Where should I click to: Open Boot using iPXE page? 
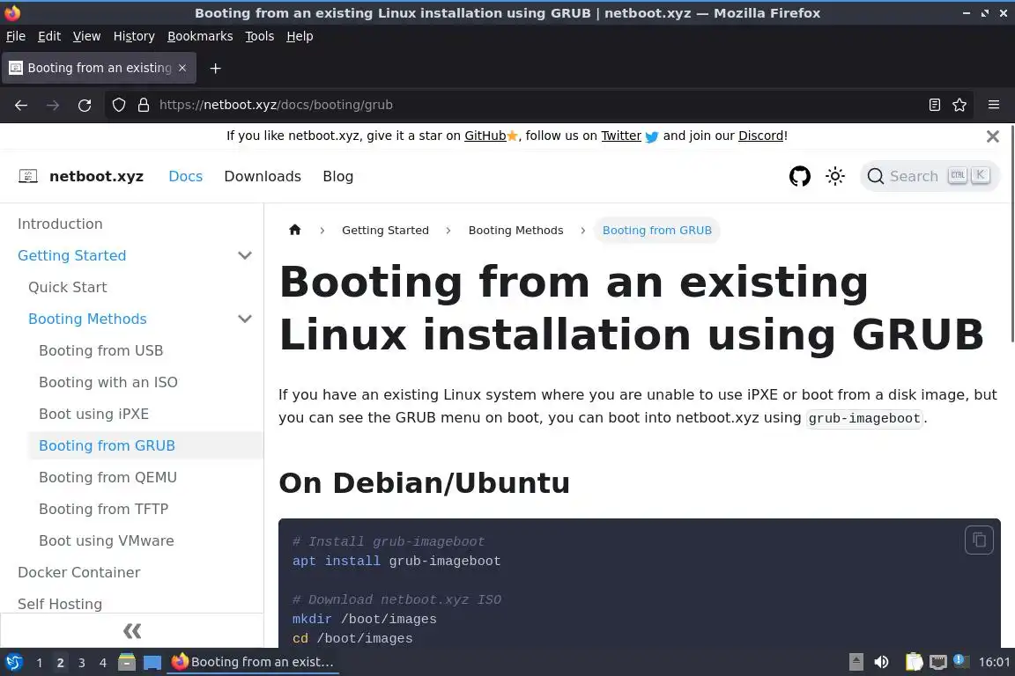point(94,414)
